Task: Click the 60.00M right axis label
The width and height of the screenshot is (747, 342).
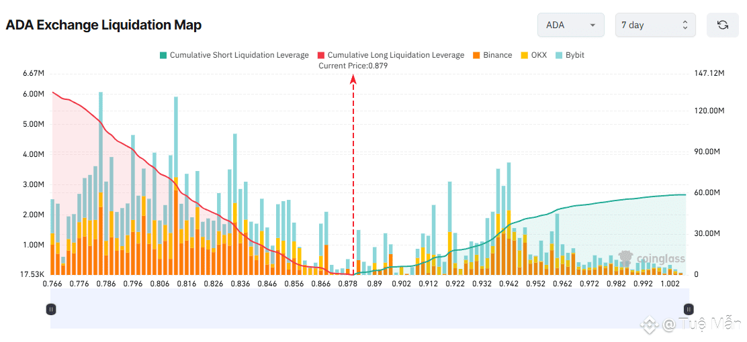Action: [706, 192]
